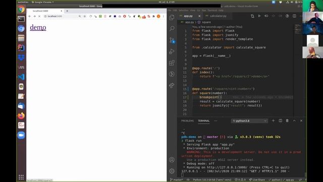
Task: Open Run and Debug view
Action: click(172, 52)
